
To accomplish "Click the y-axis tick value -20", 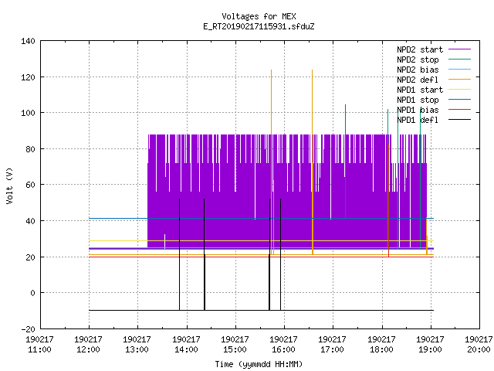I will (x=28, y=329).
